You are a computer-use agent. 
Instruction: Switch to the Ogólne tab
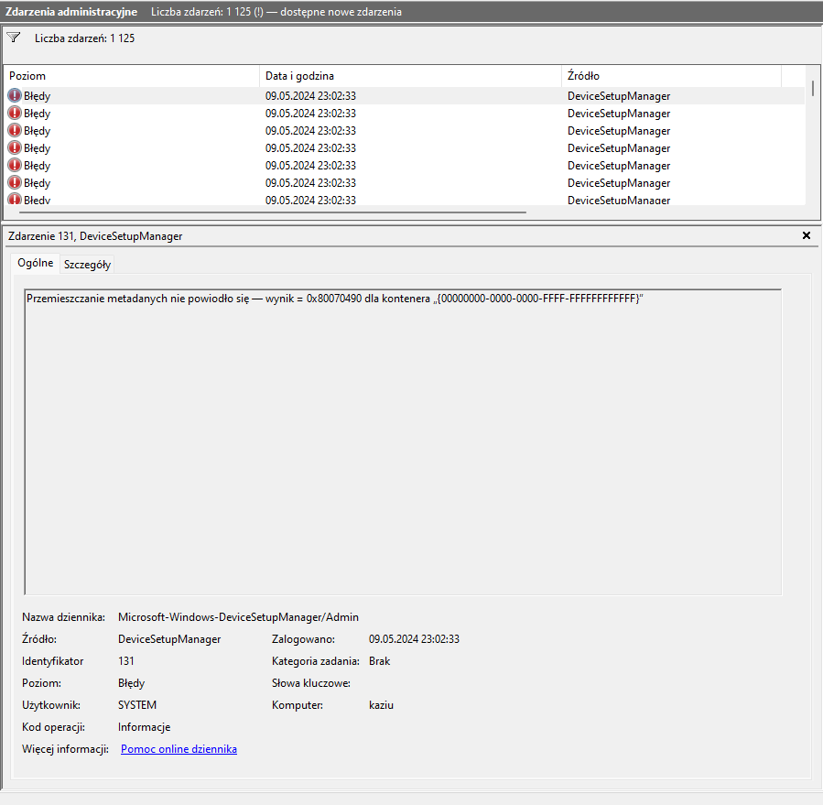tap(35, 263)
